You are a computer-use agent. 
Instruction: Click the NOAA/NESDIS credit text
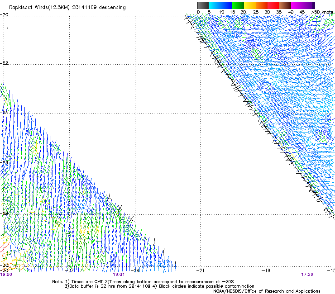point(267,291)
